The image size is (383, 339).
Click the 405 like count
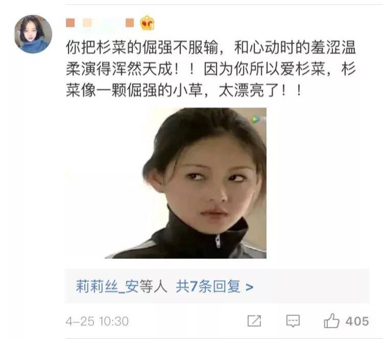point(357,321)
